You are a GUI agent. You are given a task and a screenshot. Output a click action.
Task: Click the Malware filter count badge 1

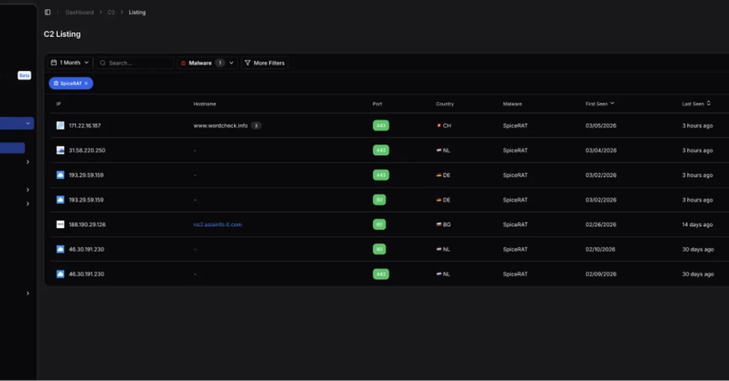point(220,62)
